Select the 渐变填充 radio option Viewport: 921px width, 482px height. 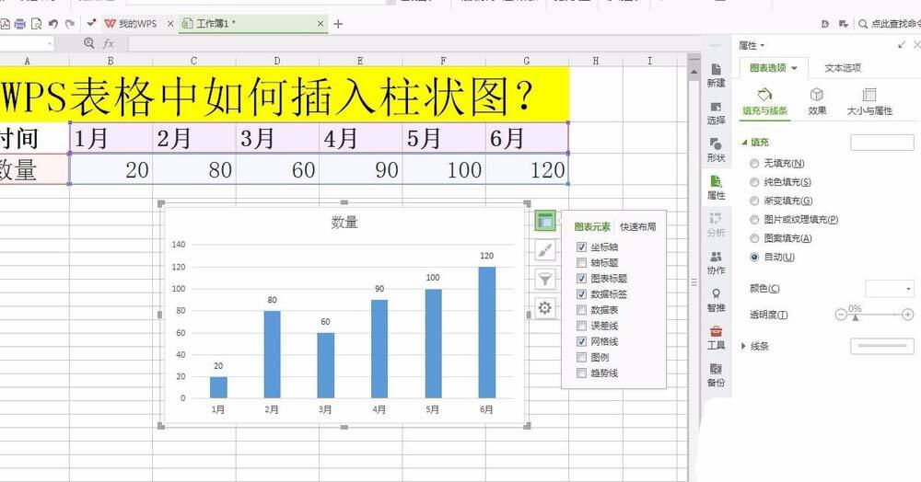click(754, 201)
